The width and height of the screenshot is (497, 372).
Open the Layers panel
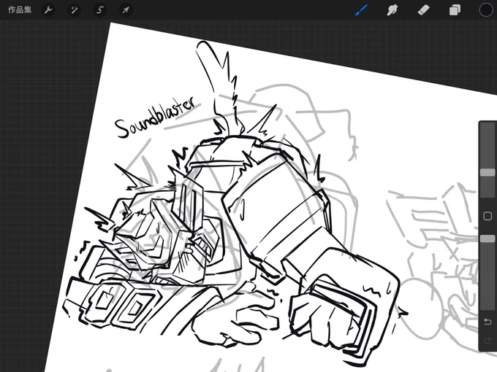(455, 10)
